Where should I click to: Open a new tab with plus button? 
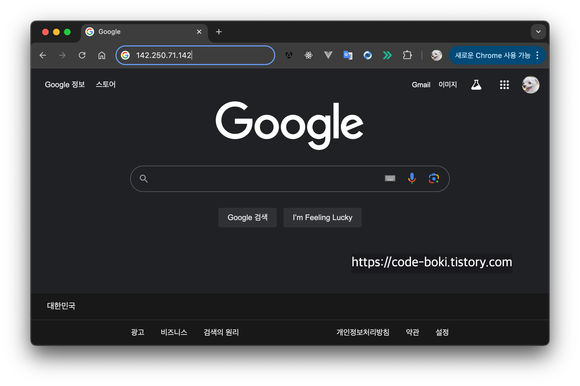point(219,32)
